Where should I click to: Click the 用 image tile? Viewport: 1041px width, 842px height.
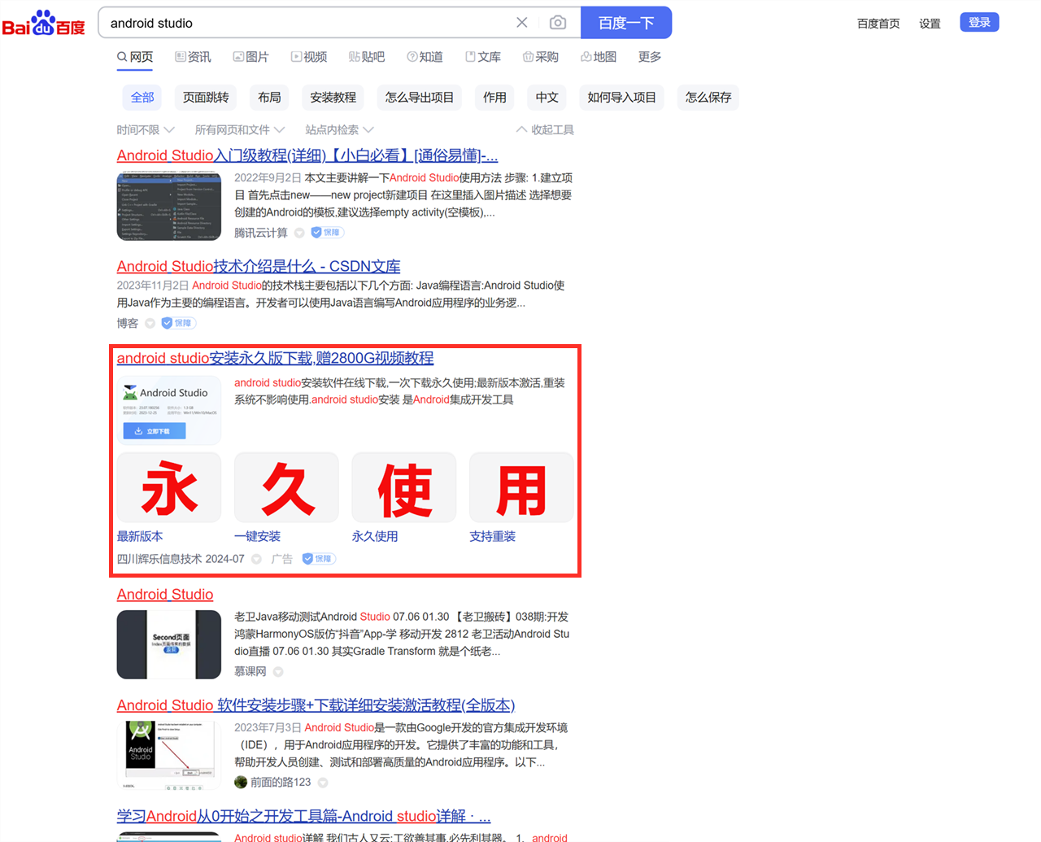pos(521,488)
